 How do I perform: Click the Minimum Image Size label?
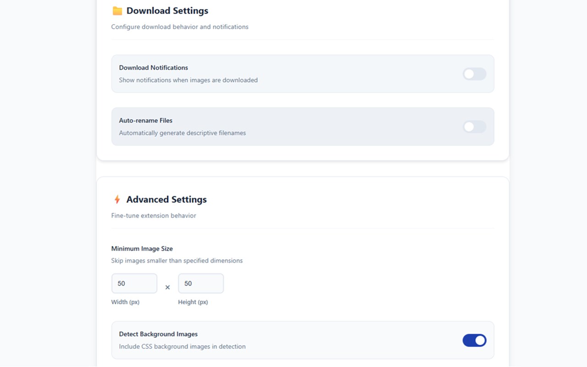(142, 249)
